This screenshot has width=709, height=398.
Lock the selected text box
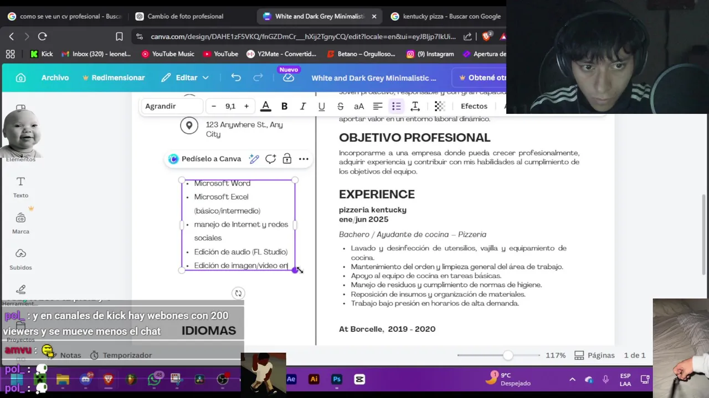[287, 159]
